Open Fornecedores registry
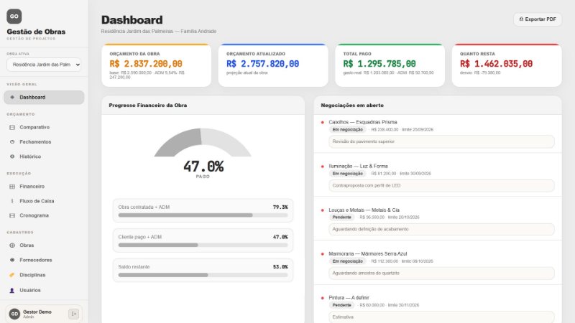The image size is (575, 323). click(x=44, y=260)
